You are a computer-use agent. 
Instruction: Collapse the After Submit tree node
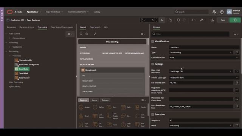point(6,34)
